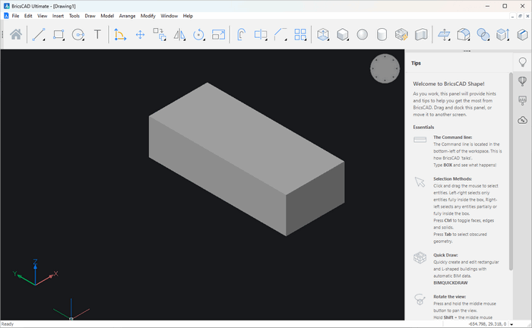Open the Copy tool flyout
The width and height of the screenshot is (532, 328).
pos(165,39)
